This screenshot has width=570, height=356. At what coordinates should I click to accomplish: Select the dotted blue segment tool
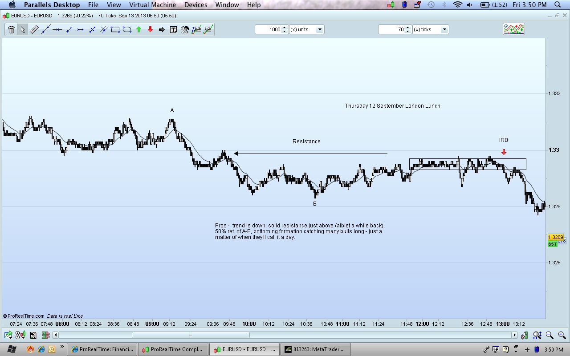tap(92, 29)
